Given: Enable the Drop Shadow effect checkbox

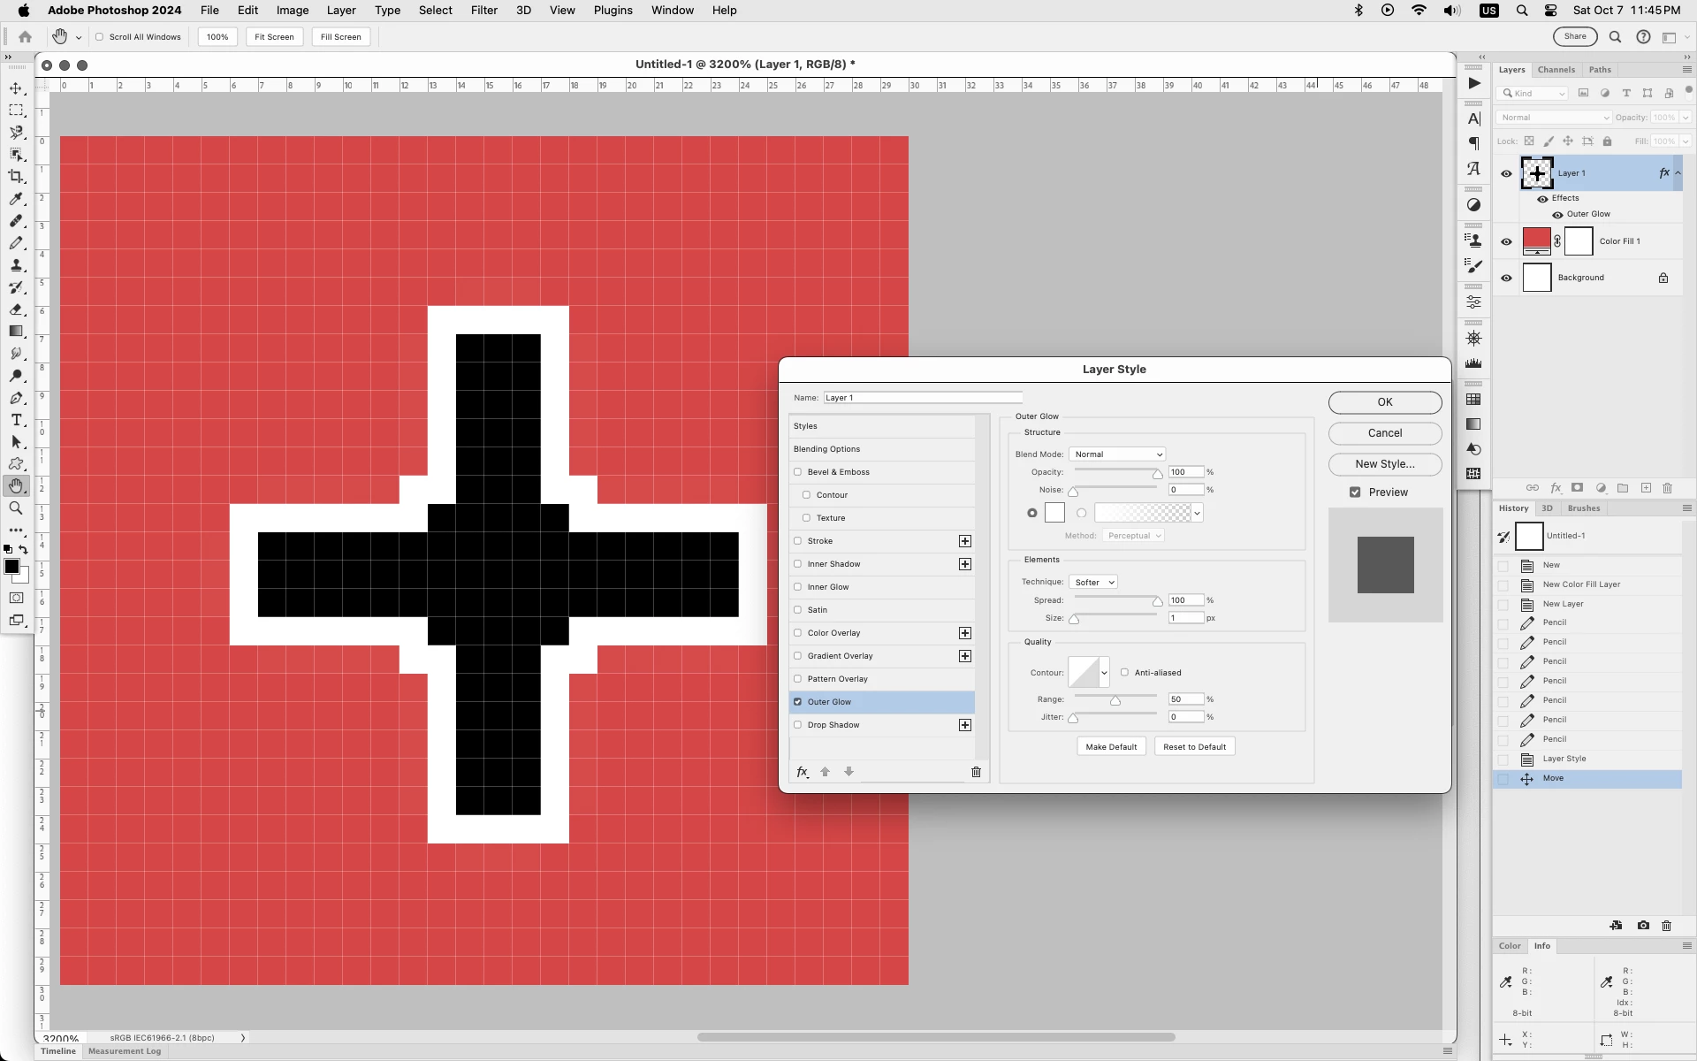Looking at the screenshot, I should coord(797,725).
